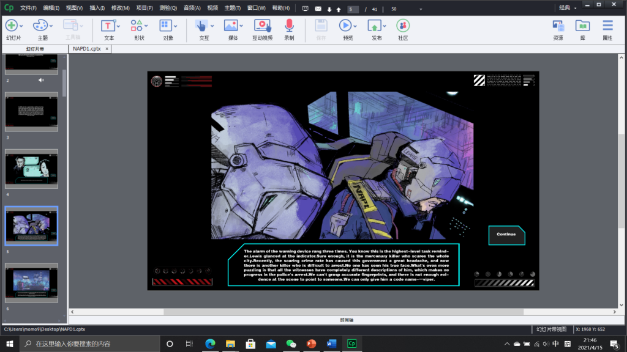Open the 属性 properties panel
627x352 pixels.
(x=607, y=26)
